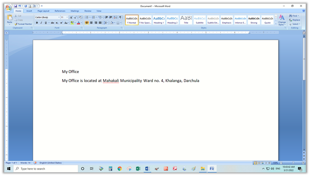Click the zoom slider handle
The width and height of the screenshot is (310, 176).
click(293, 163)
